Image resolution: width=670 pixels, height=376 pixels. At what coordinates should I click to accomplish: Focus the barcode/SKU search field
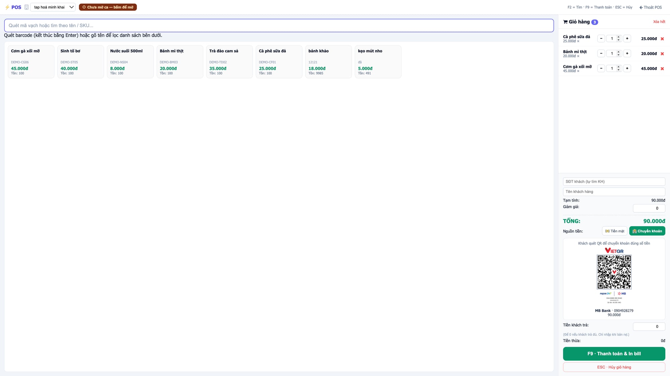point(279,25)
